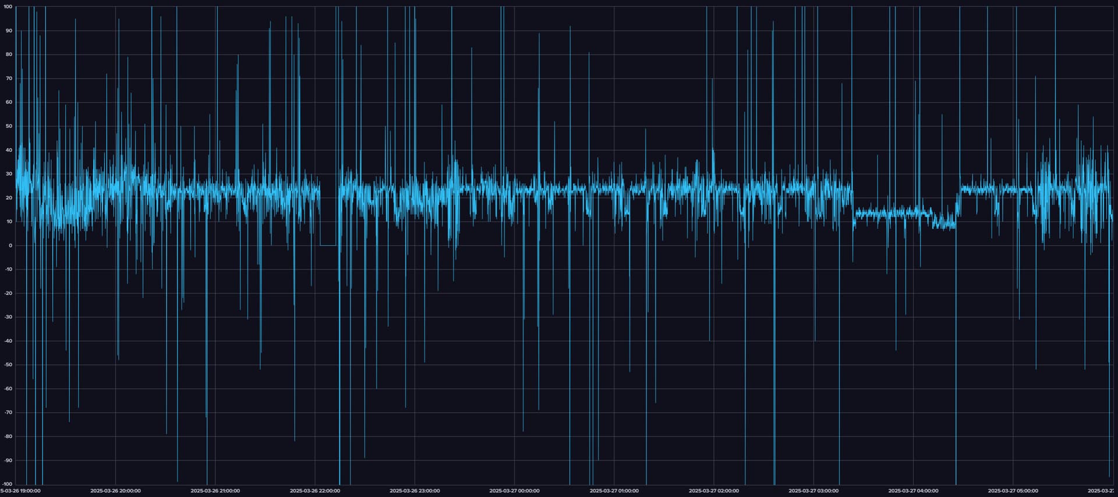Select the 2025-03-26 22:00:00 x-axis tick label
Screen dimensions: 1118x497
click(x=314, y=491)
